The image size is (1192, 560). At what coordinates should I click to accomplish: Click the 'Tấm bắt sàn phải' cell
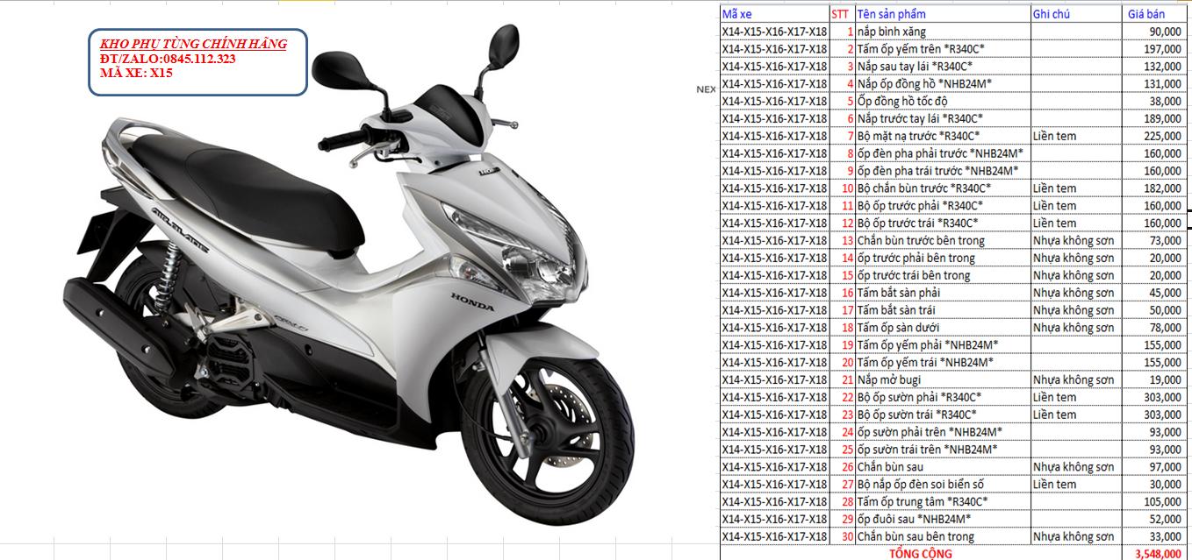tap(943, 293)
